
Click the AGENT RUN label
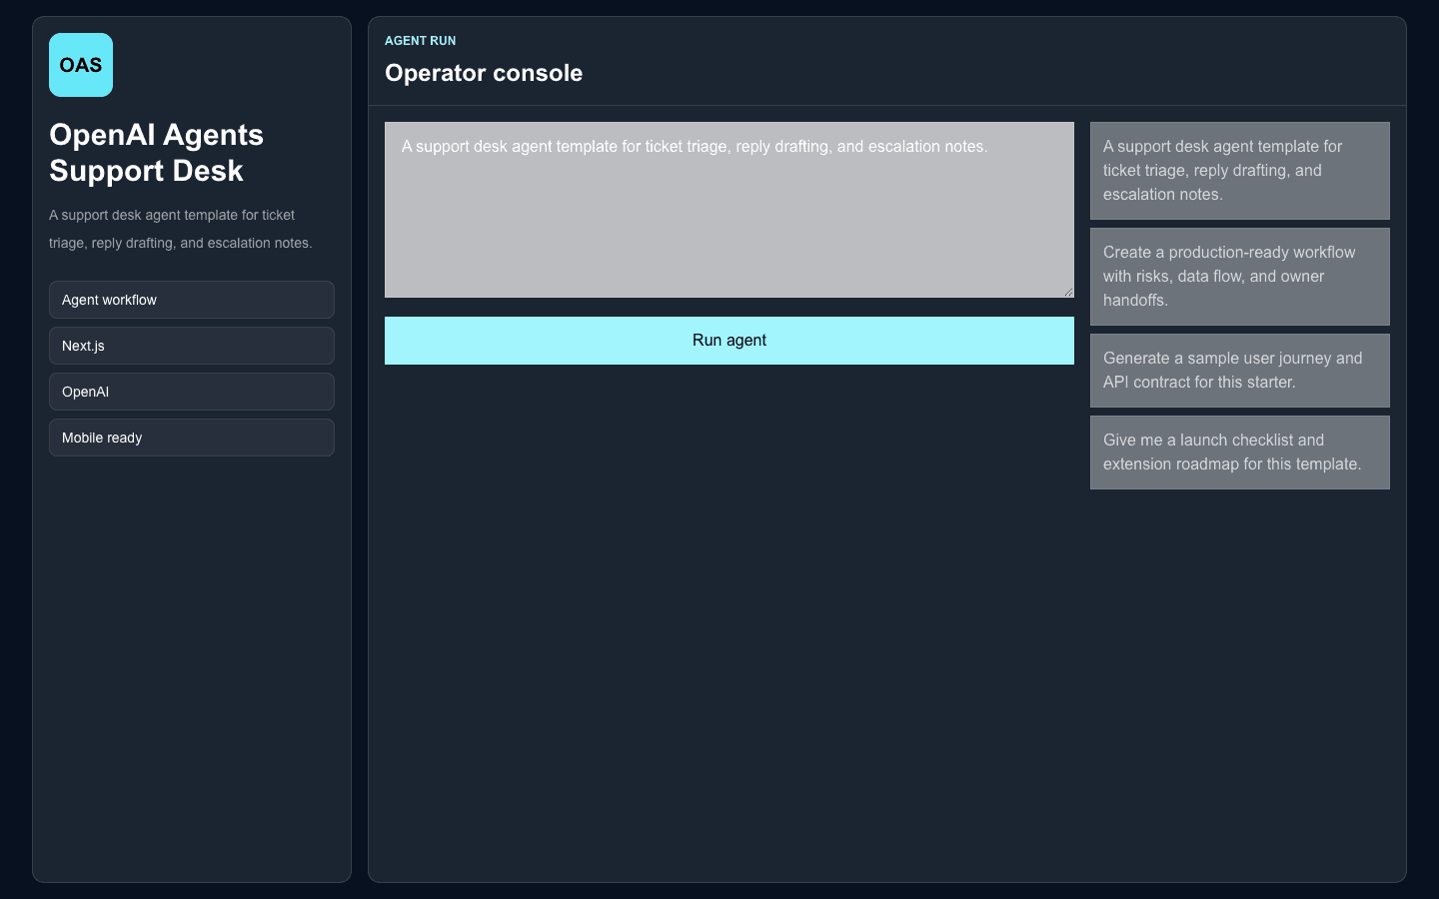pyautogui.click(x=421, y=41)
